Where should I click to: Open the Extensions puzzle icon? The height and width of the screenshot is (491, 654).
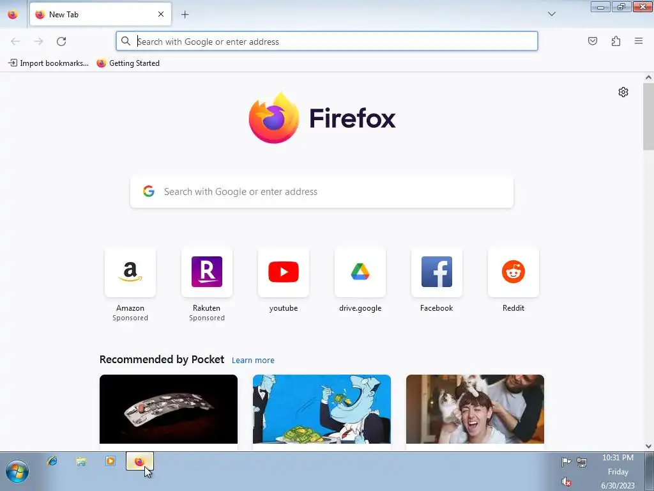pos(616,41)
